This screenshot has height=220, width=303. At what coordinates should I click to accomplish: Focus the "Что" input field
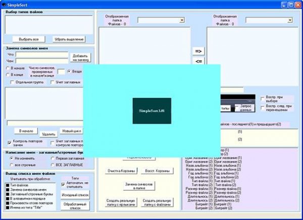(x=42, y=54)
